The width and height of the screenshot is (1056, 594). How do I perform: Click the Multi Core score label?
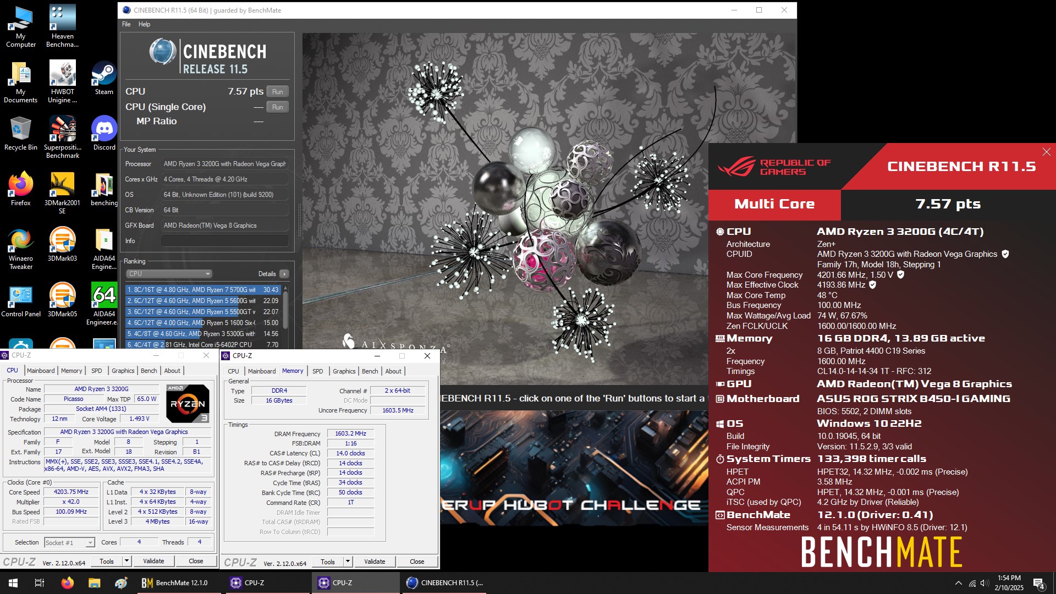pyautogui.click(x=774, y=204)
